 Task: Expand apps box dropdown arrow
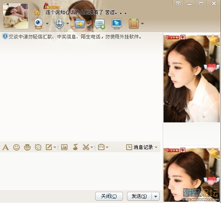coord(143,24)
